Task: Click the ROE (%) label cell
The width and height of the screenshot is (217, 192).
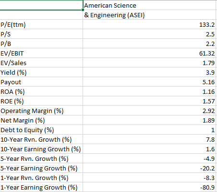Action: (41, 101)
